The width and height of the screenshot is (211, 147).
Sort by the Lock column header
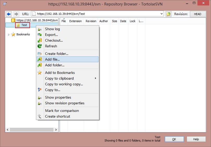tap(133, 21)
